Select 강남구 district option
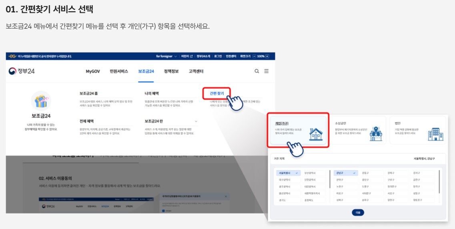This screenshot has width=455, height=229. click(x=346, y=173)
